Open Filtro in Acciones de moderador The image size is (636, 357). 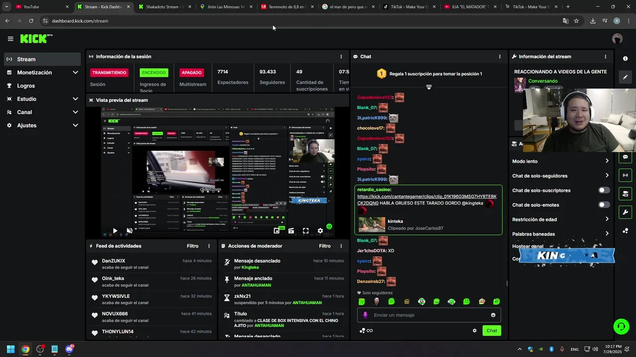pos(324,246)
